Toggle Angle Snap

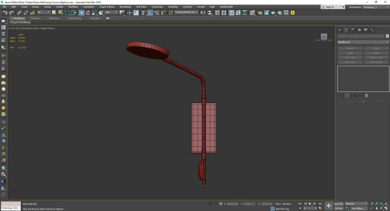150,13
